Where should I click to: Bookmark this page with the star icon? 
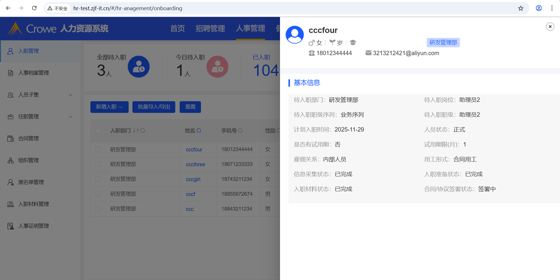pos(521,8)
